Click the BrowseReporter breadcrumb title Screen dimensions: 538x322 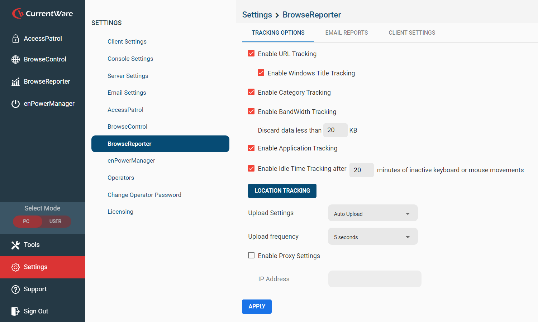(x=312, y=15)
